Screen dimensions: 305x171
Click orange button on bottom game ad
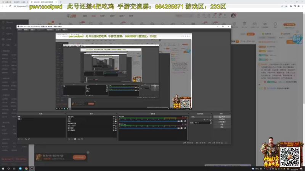click(79, 157)
